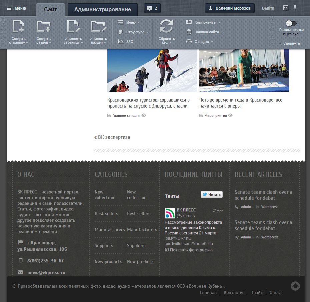Expand the Изменить раздел dropdown arrow
The width and height of the screenshot is (310, 302).
point(105,43)
